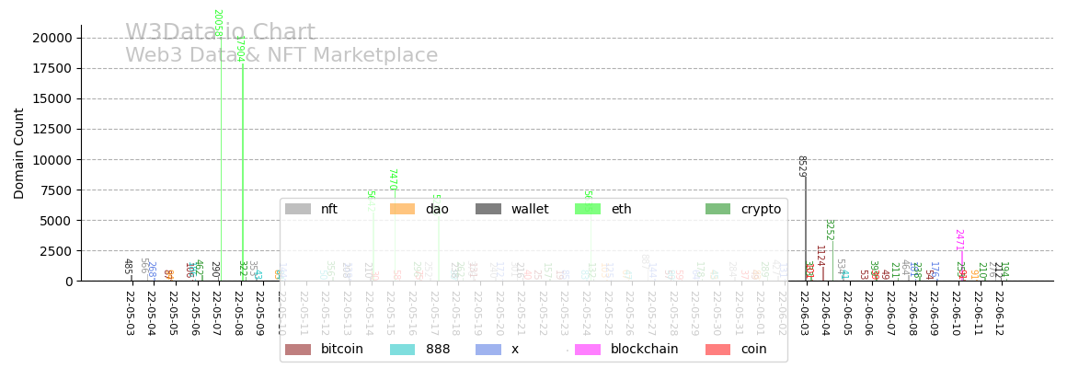Click the Web3 Data & NFT Marketplace subtitle
The image size is (1067, 368).
point(281,56)
